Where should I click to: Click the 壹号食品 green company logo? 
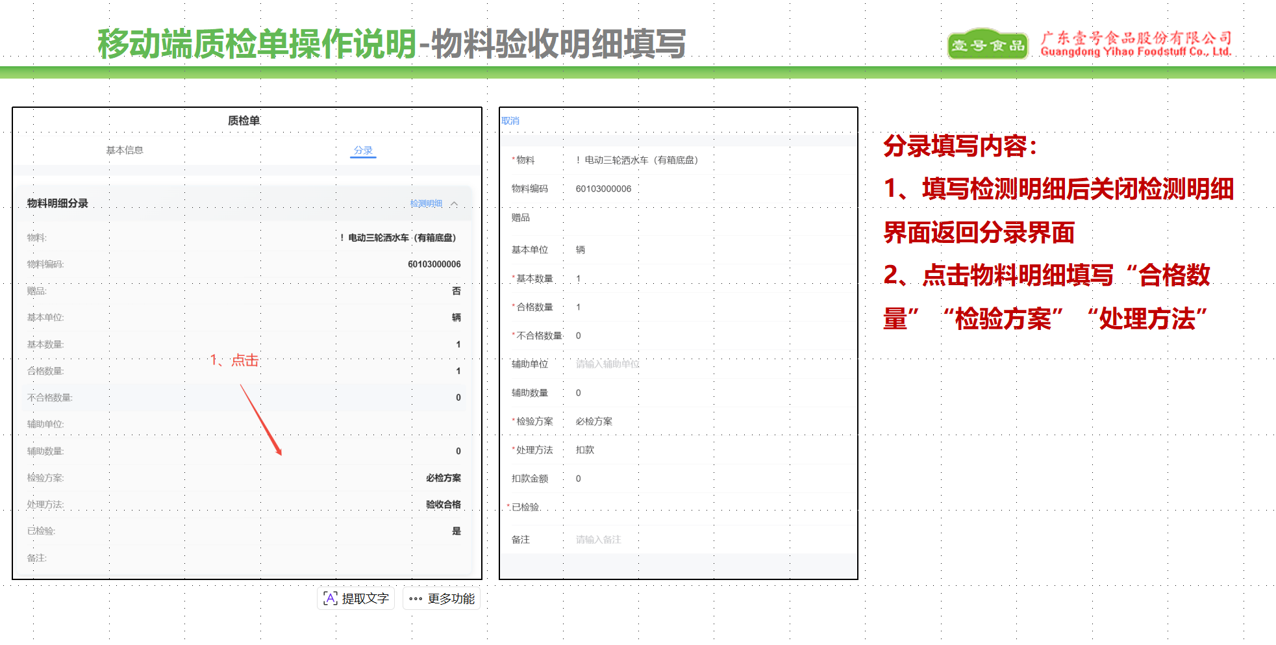[987, 44]
